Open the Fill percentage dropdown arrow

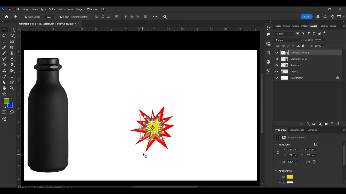click(x=324, y=46)
